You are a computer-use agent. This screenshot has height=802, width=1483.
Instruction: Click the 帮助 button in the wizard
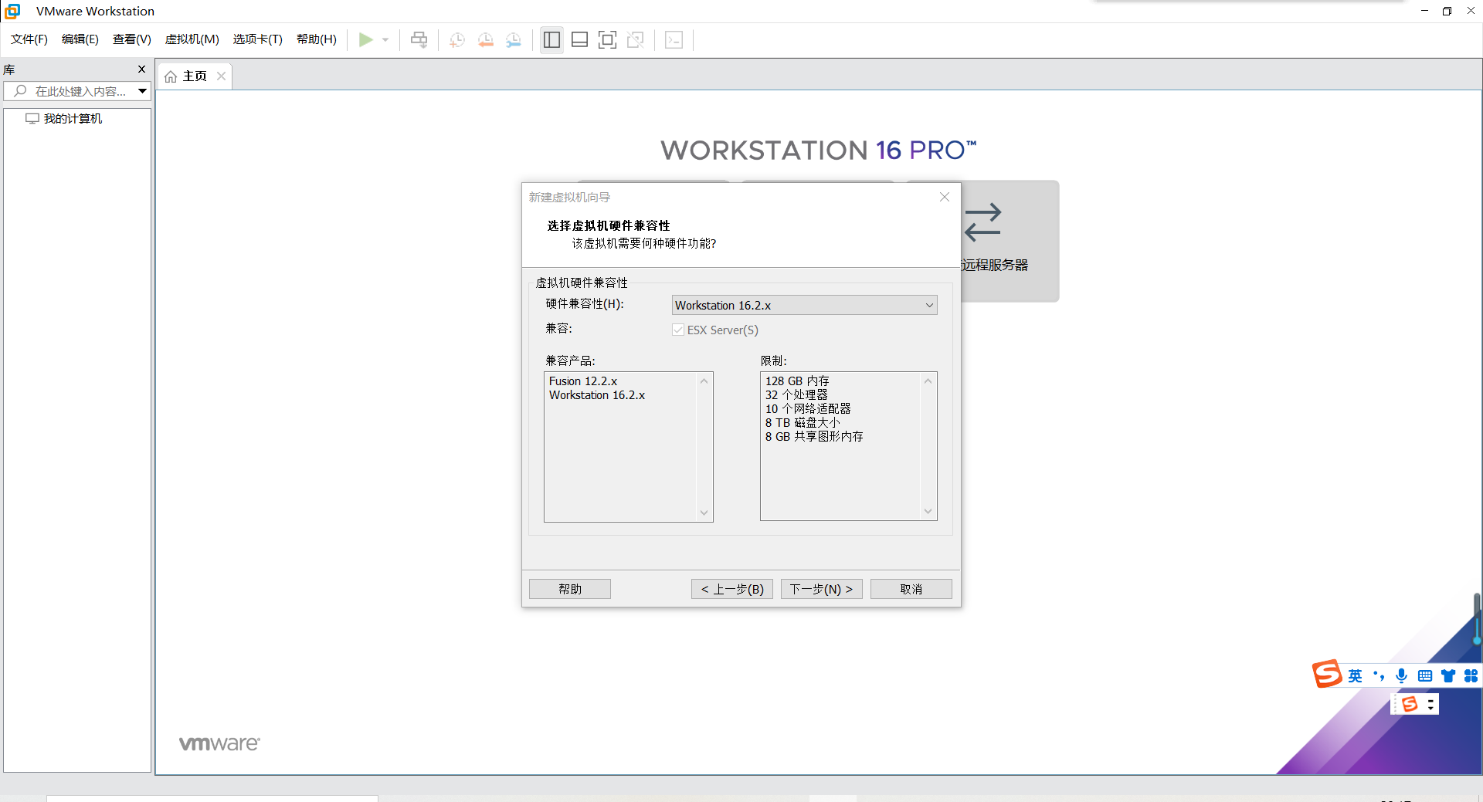pos(570,589)
